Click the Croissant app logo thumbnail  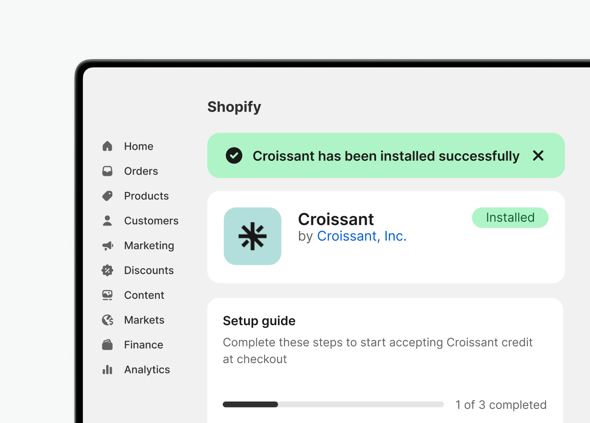click(x=252, y=236)
